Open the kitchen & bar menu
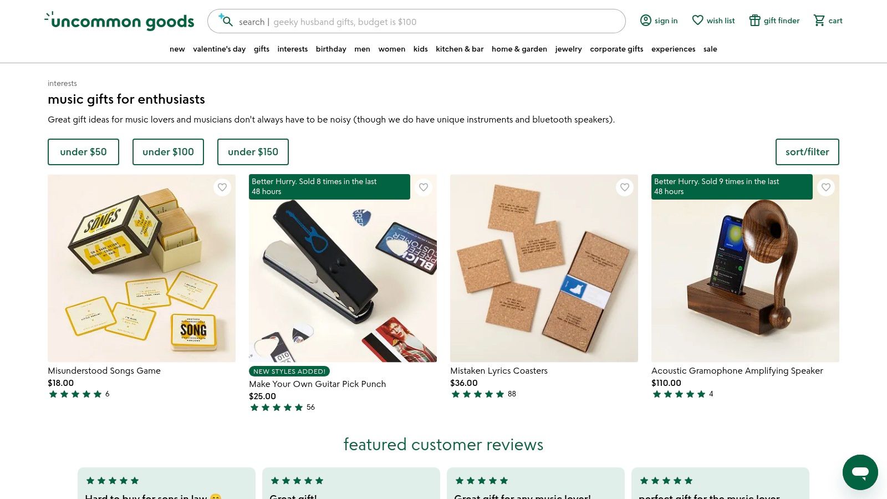 (460, 49)
